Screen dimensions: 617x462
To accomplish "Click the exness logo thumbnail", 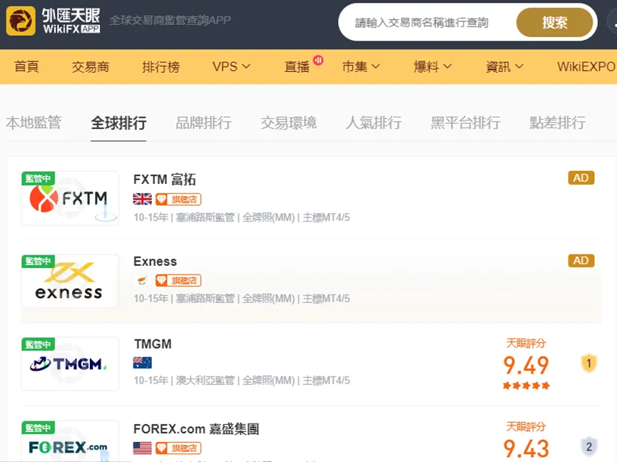I will tap(70, 281).
